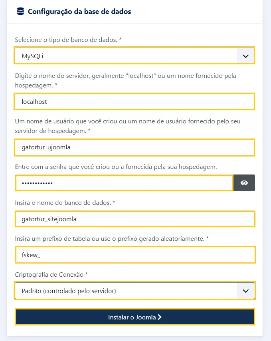The height and width of the screenshot is (341, 271).
Task: Click the Configuração da base de dados heading
Action: (x=79, y=12)
